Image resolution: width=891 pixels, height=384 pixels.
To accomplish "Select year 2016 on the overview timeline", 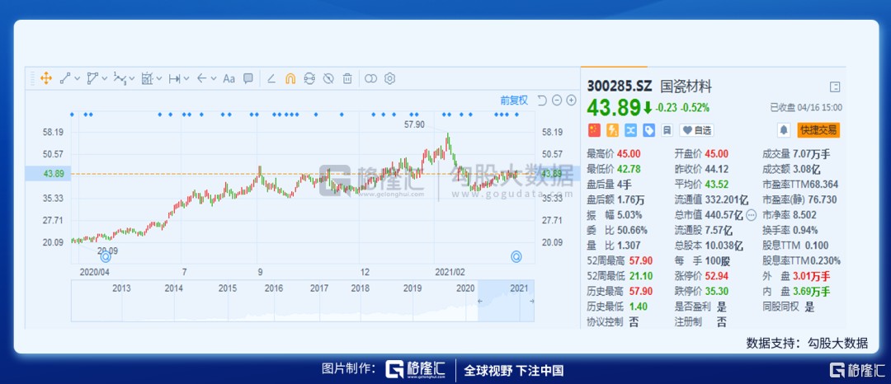I will click(273, 288).
